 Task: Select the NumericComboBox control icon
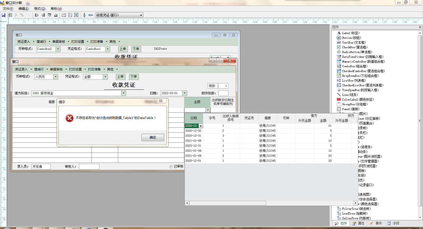339,61
